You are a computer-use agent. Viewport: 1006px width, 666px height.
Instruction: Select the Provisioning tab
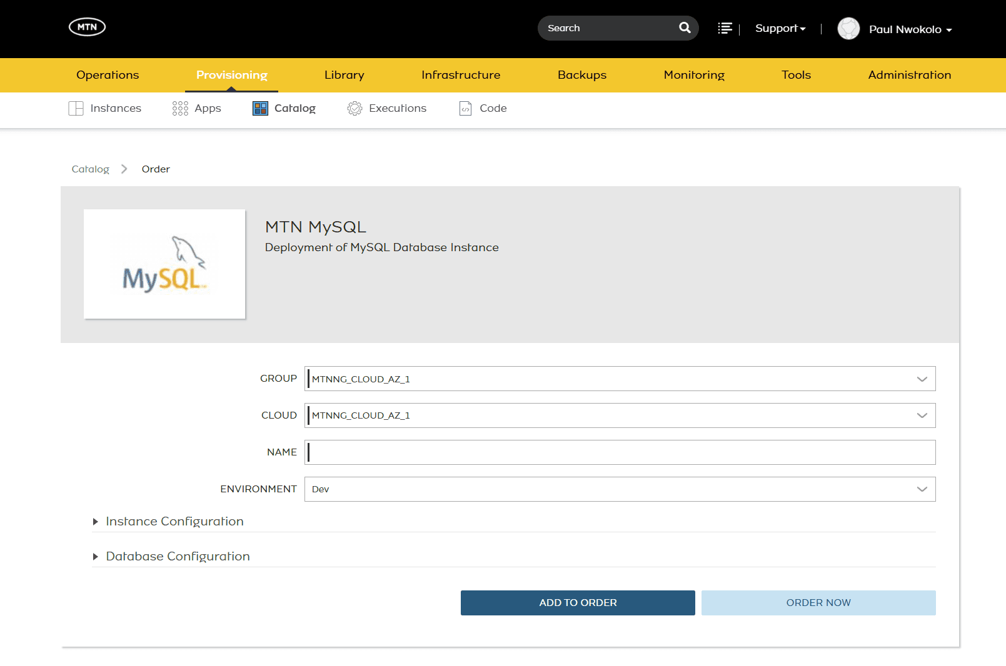tap(231, 75)
